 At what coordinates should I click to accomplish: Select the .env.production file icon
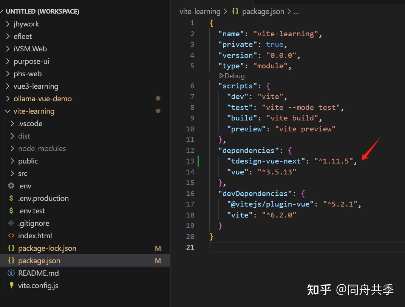tap(11, 198)
